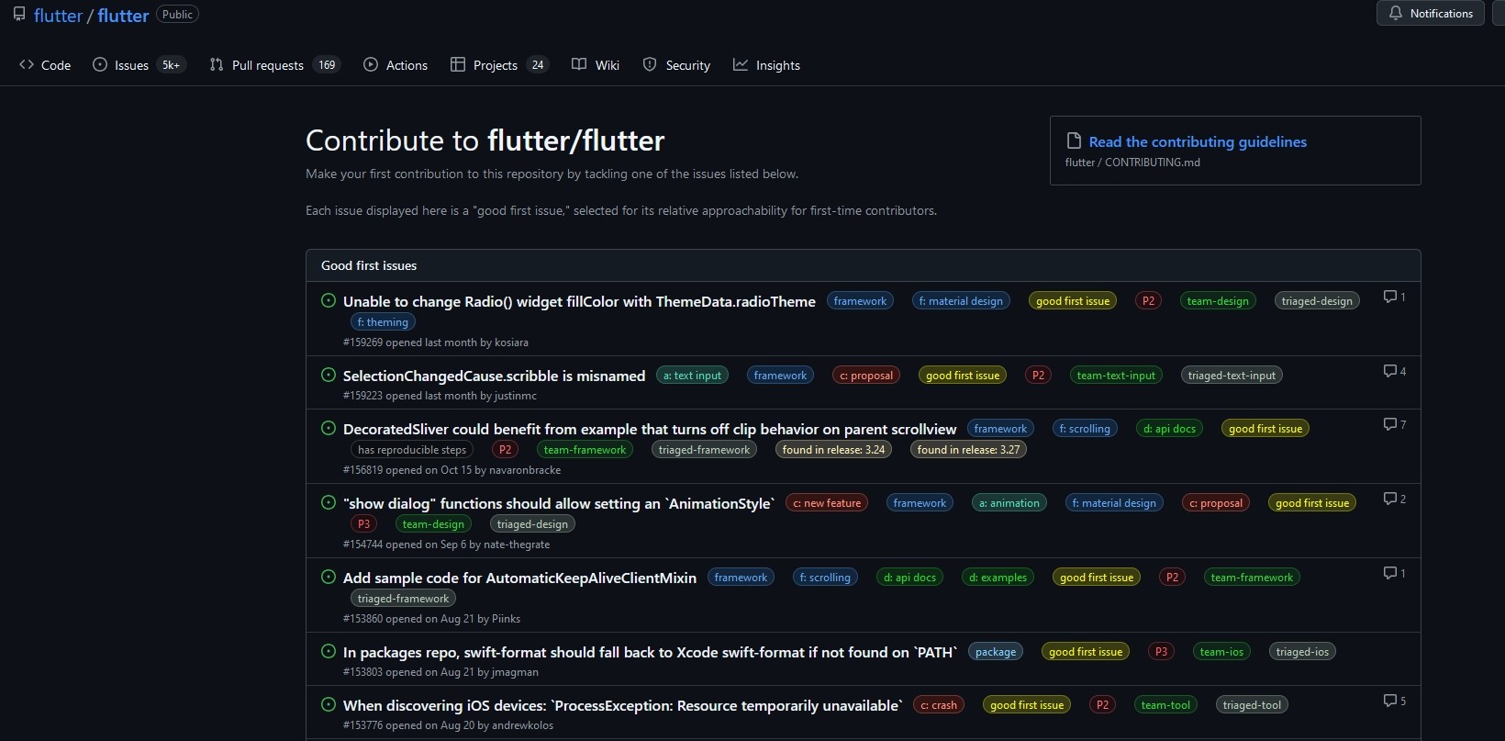Screen dimensions: 1505x741
Task: Click open-issue icon for swift-format issue
Action: pos(329,651)
